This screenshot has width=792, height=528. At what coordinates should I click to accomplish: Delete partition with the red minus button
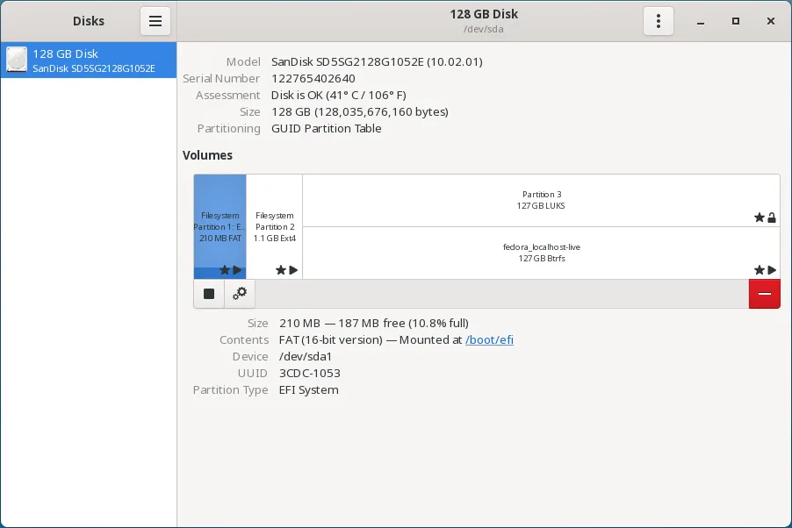coord(764,293)
